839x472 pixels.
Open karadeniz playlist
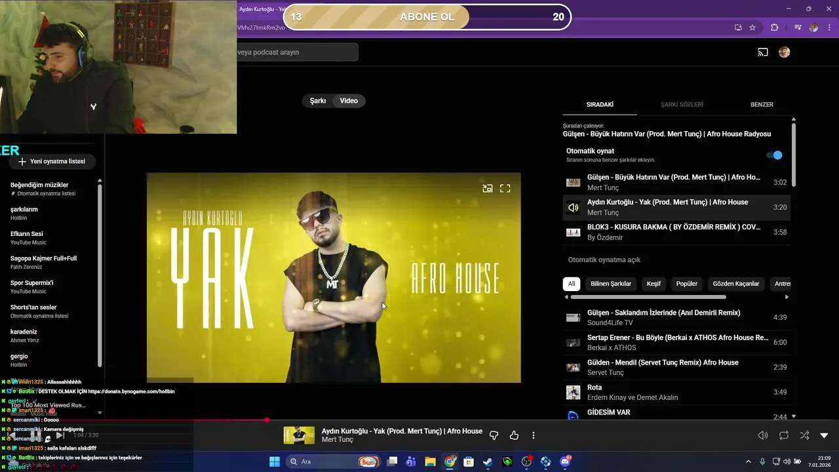coord(51,336)
